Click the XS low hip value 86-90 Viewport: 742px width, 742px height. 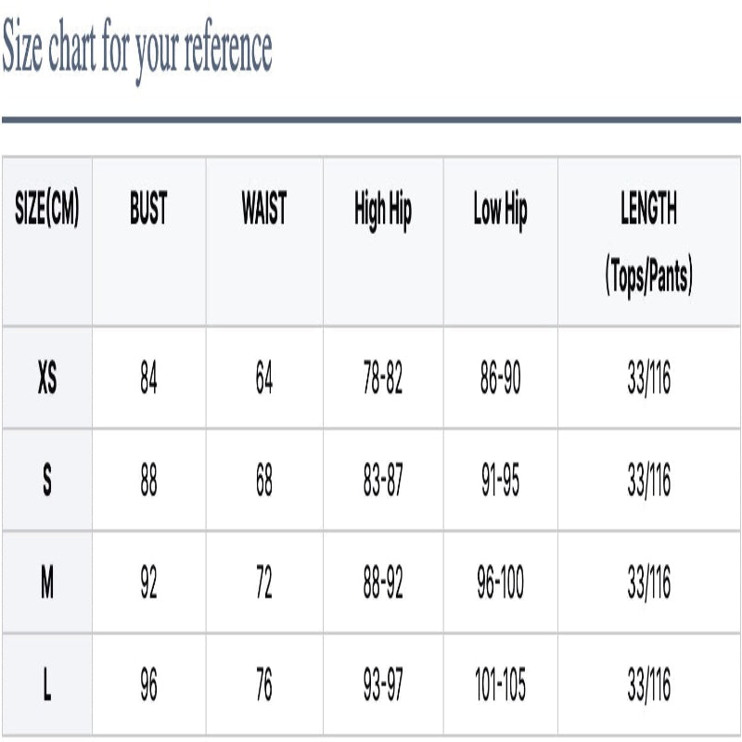coord(500,379)
